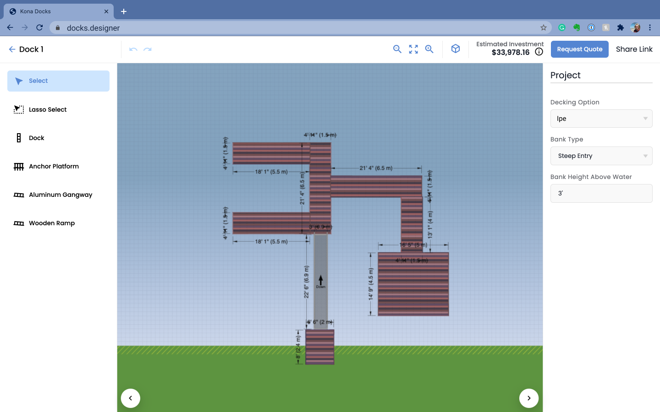Choose the Wooden Ramp tool
The height and width of the screenshot is (412, 660).
tap(58, 223)
